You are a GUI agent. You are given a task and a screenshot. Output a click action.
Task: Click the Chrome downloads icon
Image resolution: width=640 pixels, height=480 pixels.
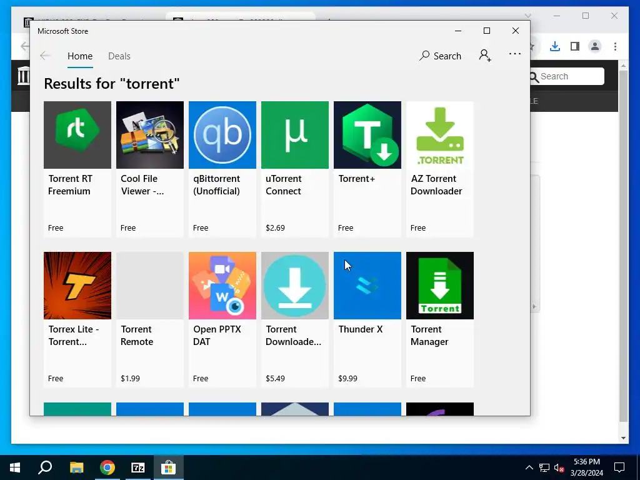tap(555, 46)
